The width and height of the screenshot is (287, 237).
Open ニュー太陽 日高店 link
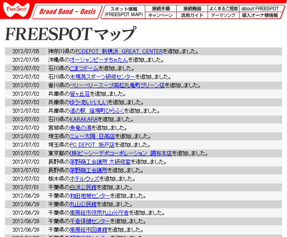point(92,136)
